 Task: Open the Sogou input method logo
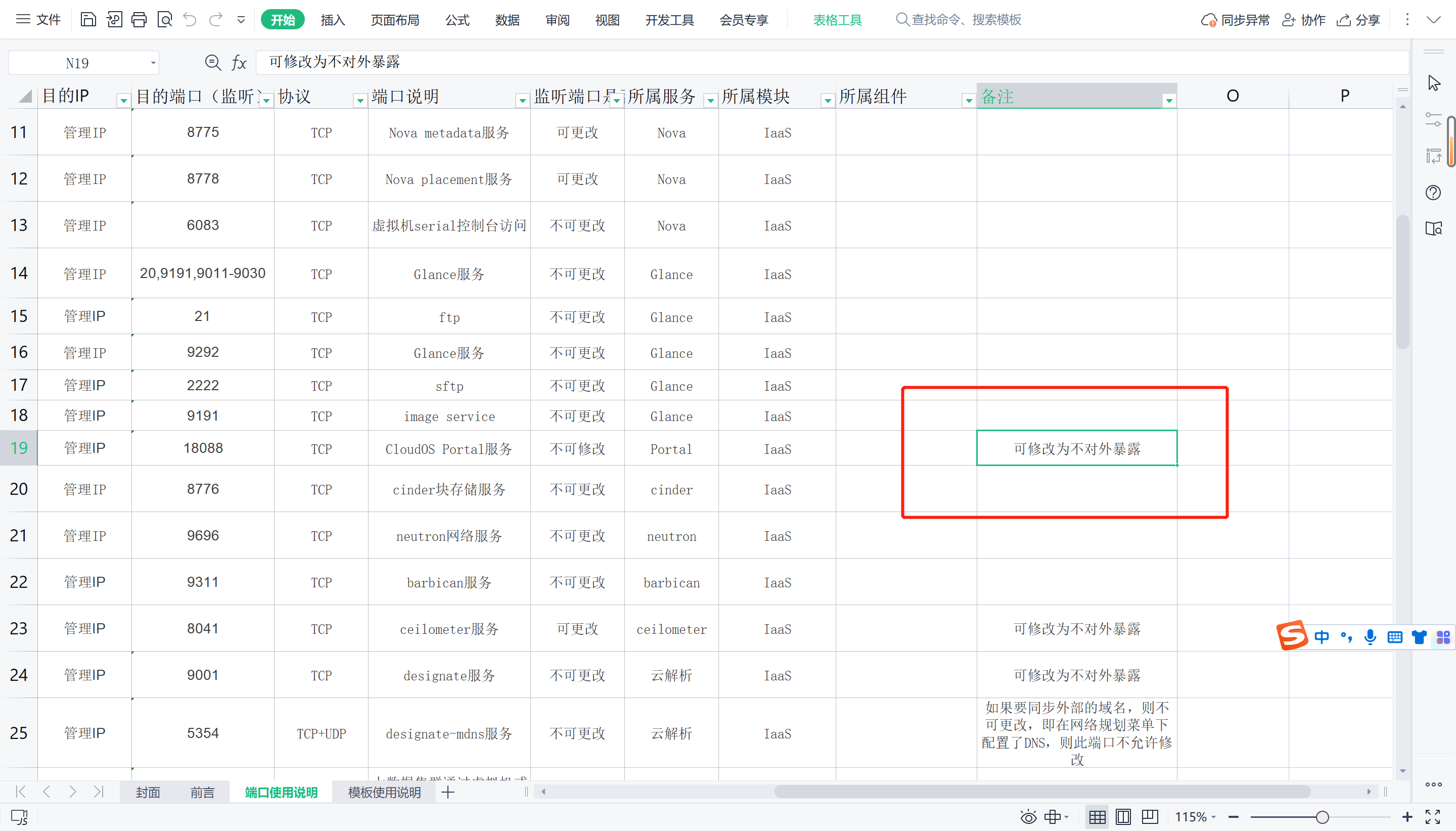point(1292,636)
